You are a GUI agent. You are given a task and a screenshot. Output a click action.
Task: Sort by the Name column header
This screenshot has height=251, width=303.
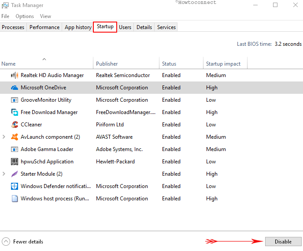(x=46, y=64)
